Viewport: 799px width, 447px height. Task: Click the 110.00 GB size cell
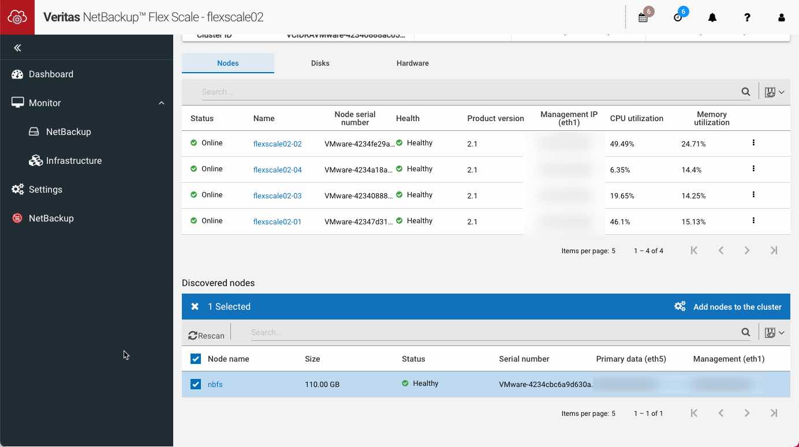[322, 384]
